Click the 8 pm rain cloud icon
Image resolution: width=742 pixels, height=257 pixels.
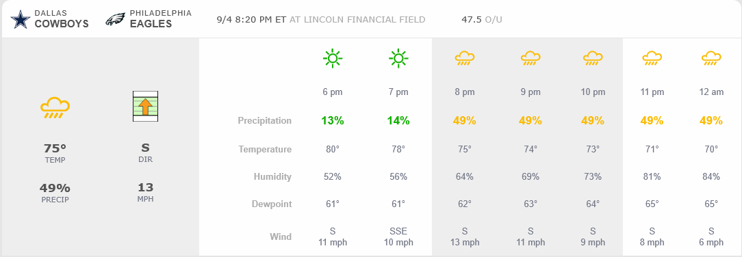tap(465, 58)
